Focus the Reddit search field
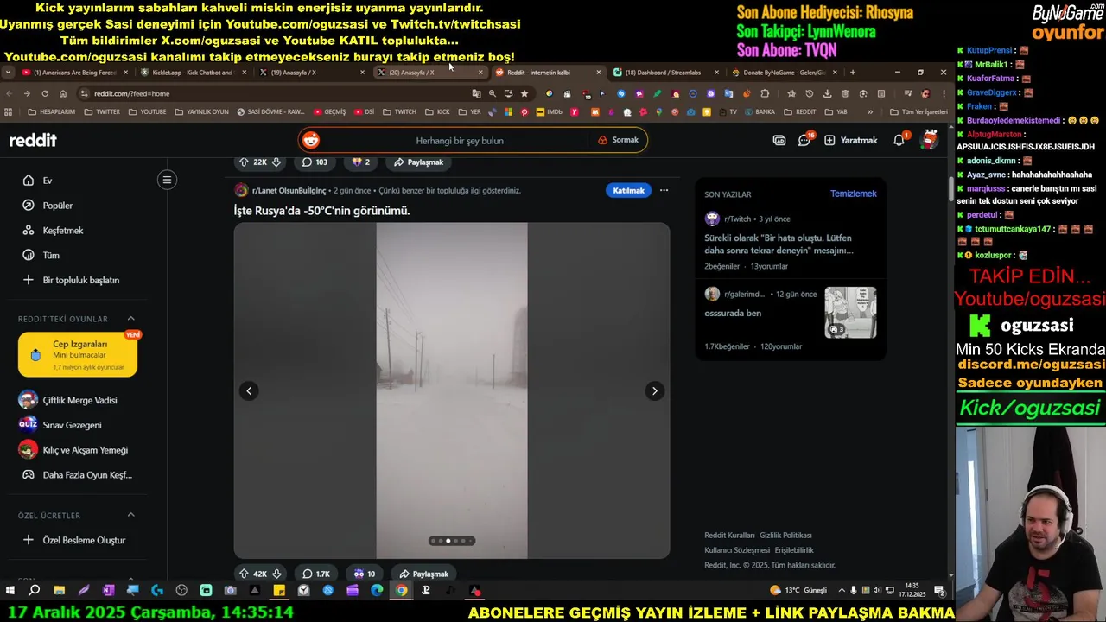 pos(460,140)
